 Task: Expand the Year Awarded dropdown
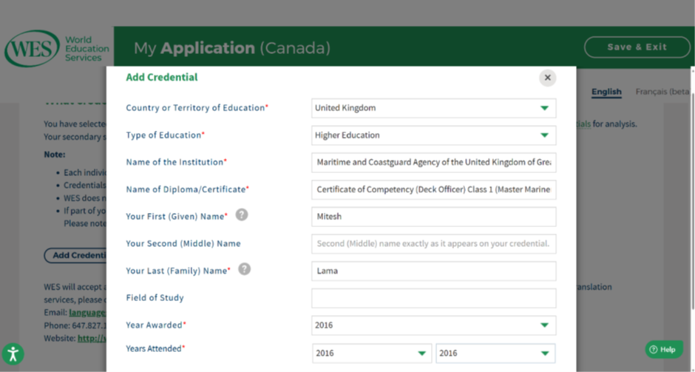click(433, 325)
